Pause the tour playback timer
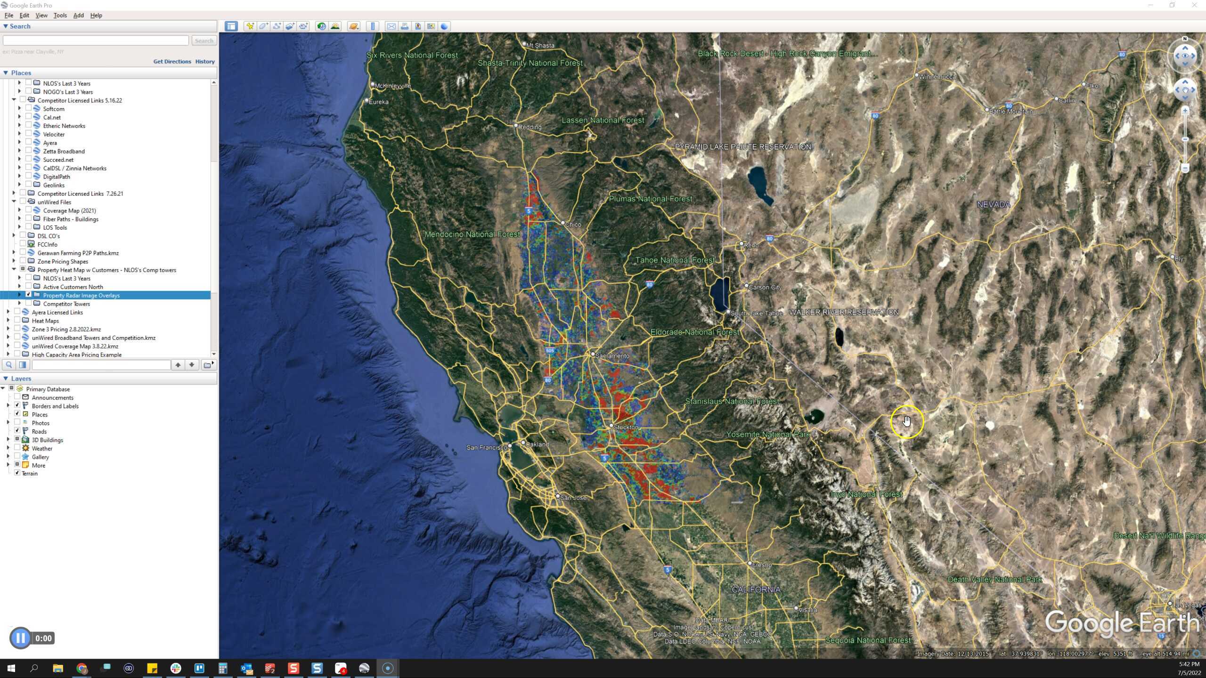This screenshot has width=1206, height=678. (x=20, y=638)
